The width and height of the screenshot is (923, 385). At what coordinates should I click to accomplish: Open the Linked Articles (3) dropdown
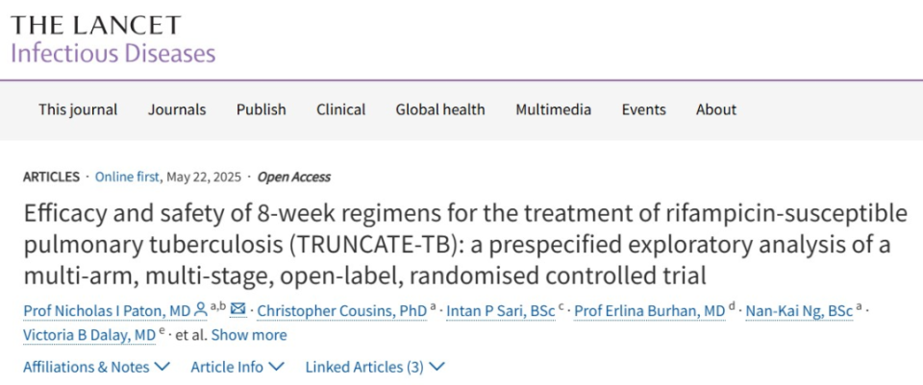(x=375, y=367)
